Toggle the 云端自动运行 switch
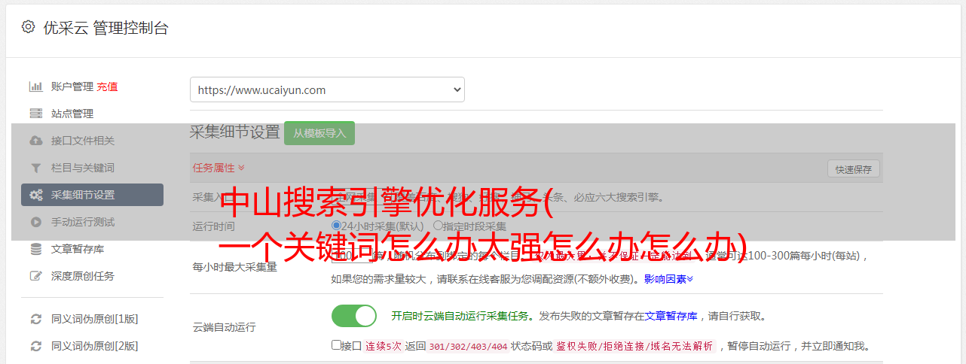The image size is (966, 364). (x=354, y=316)
